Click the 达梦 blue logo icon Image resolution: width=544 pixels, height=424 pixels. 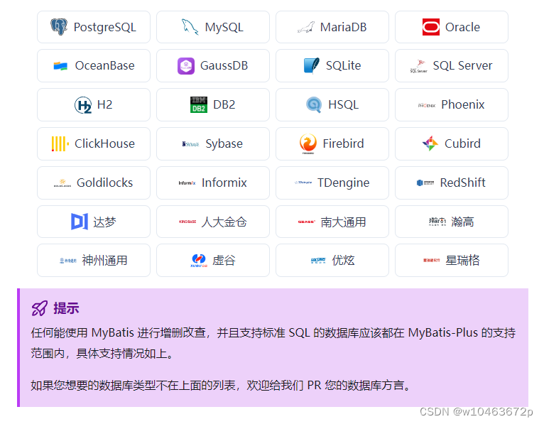point(80,222)
